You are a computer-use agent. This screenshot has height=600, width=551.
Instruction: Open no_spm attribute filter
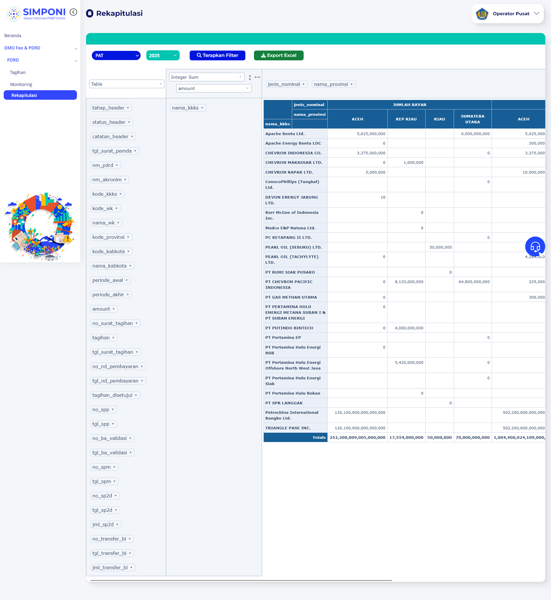tap(114, 467)
